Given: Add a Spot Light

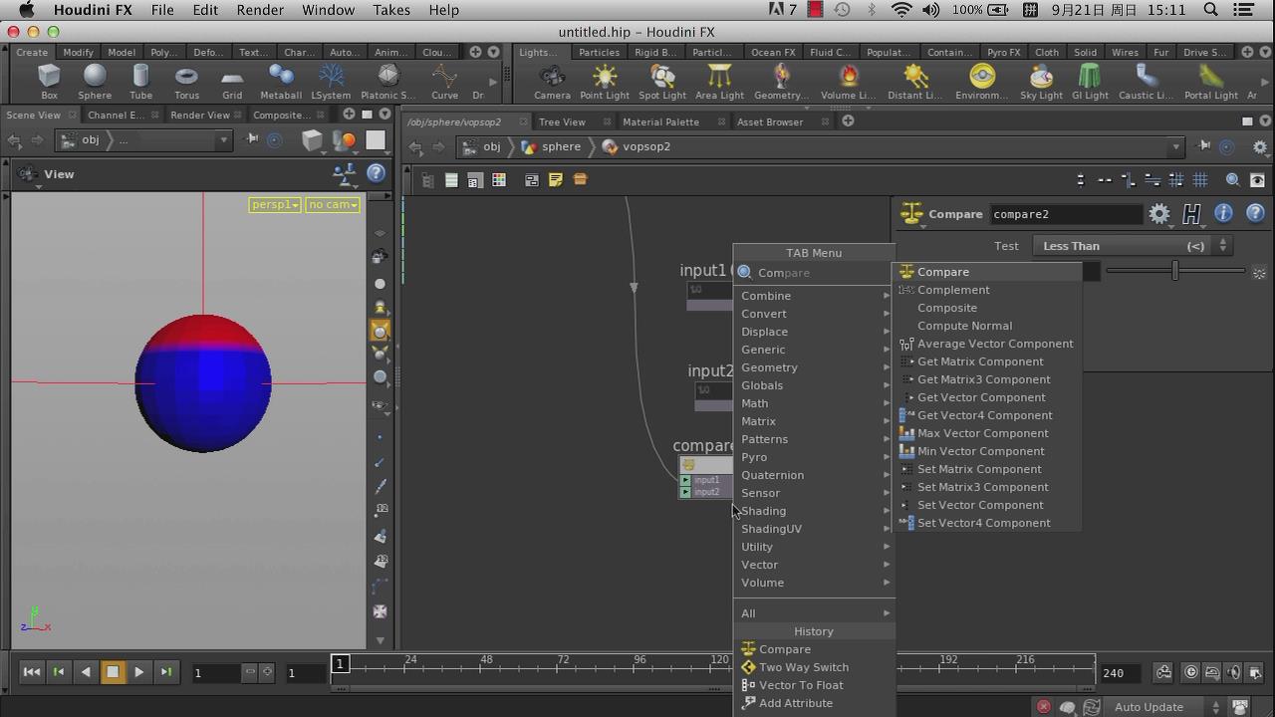Looking at the screenshot, I should pos(662,82).
